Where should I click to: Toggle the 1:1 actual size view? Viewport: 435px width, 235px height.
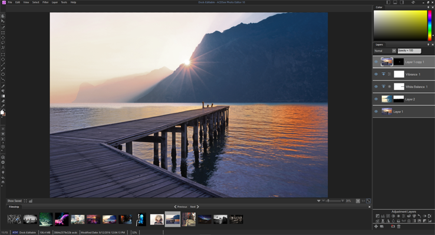pos(363,201)
